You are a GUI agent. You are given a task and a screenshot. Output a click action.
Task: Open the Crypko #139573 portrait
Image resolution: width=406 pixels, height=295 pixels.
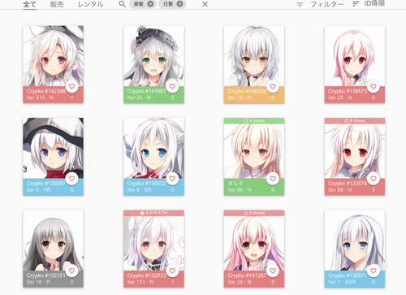[355, 56]
